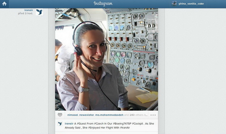This screenshot has width=226, height=134.
Task: Open the three-dot more options menu
Action: coord(153,115)
